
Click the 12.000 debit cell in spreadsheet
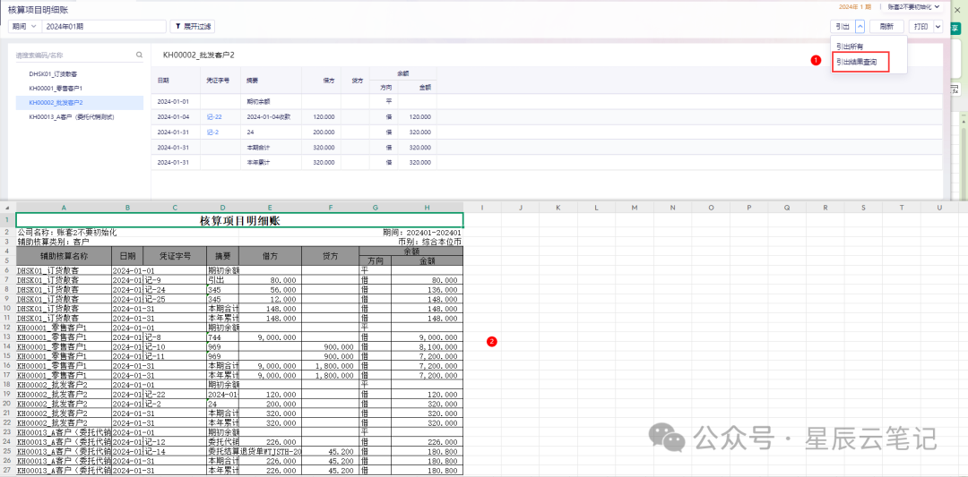coord(270,299)
